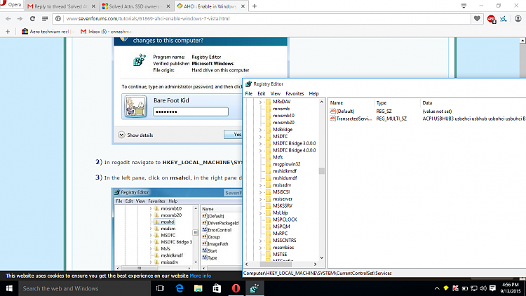The image size is (526, 296).
Task: Select mrxsmb20 key folder icon
Action: click(x=268, y=123)
